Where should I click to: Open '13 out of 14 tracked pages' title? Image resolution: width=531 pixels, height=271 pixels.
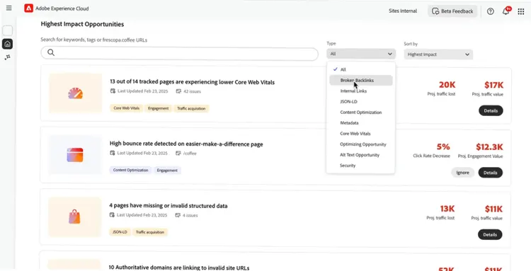[x=193, y=82]
